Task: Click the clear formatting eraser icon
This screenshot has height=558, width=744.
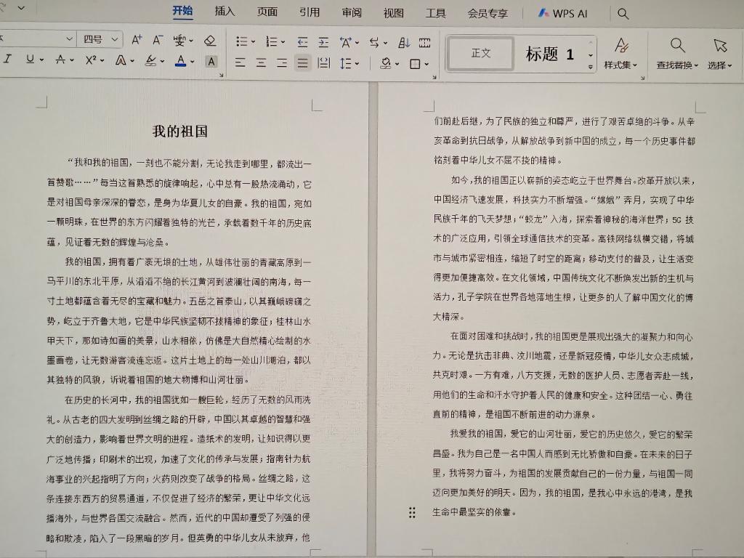Action: coord(210,41)
